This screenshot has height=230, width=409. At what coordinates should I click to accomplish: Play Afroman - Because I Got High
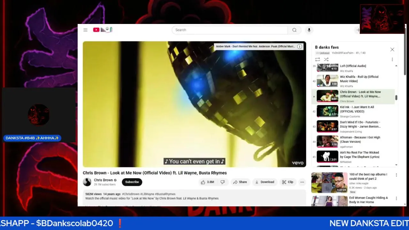(x=353, y=142)
